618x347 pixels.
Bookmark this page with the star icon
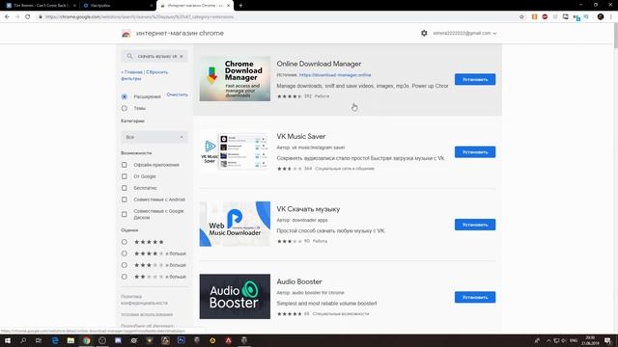[521, 17]
